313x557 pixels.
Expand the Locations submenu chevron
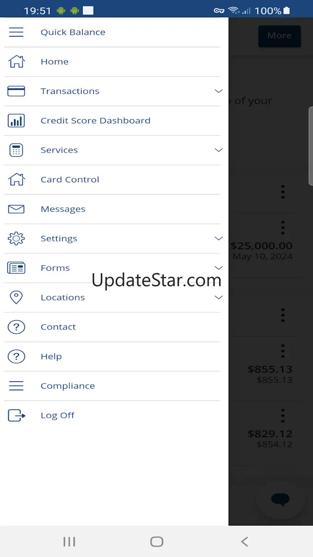coord(219,297)
